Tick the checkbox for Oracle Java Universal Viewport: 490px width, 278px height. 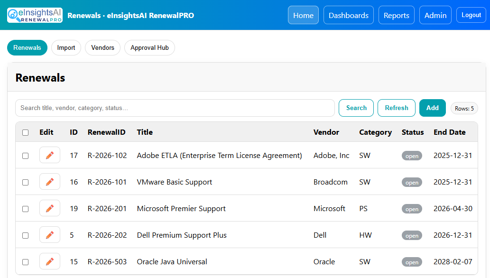[26, 262]
